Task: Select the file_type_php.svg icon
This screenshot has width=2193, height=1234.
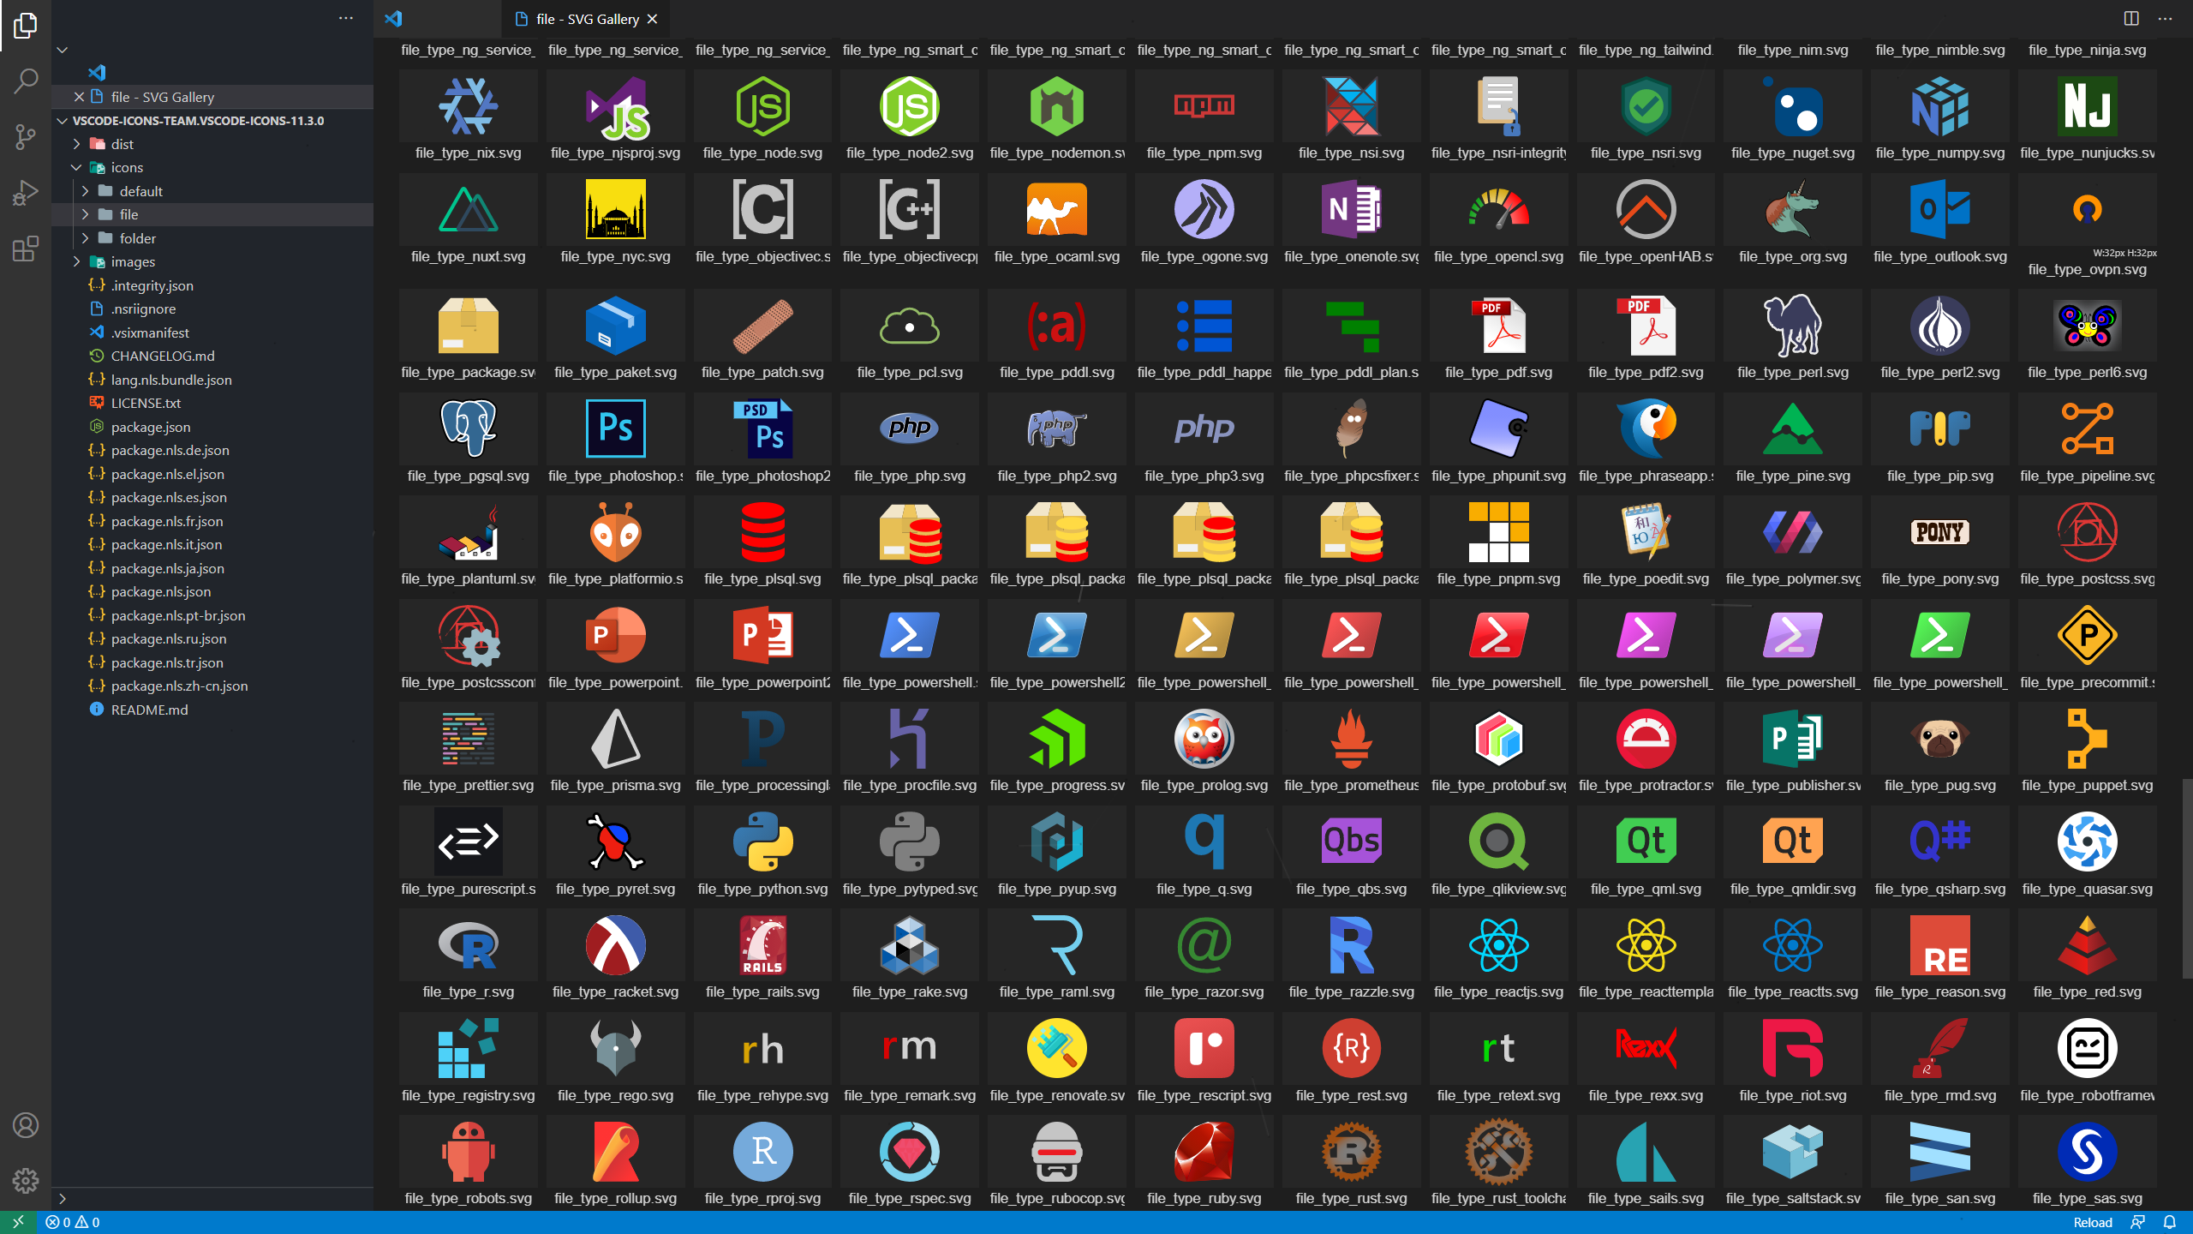Action: pyautogui.click(x=910, y=428)
